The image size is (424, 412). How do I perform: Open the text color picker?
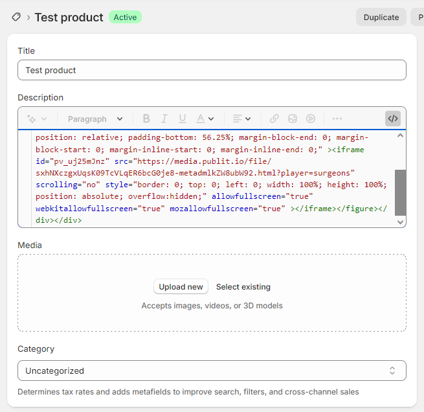pyautogui.click(x=201, y=119)
